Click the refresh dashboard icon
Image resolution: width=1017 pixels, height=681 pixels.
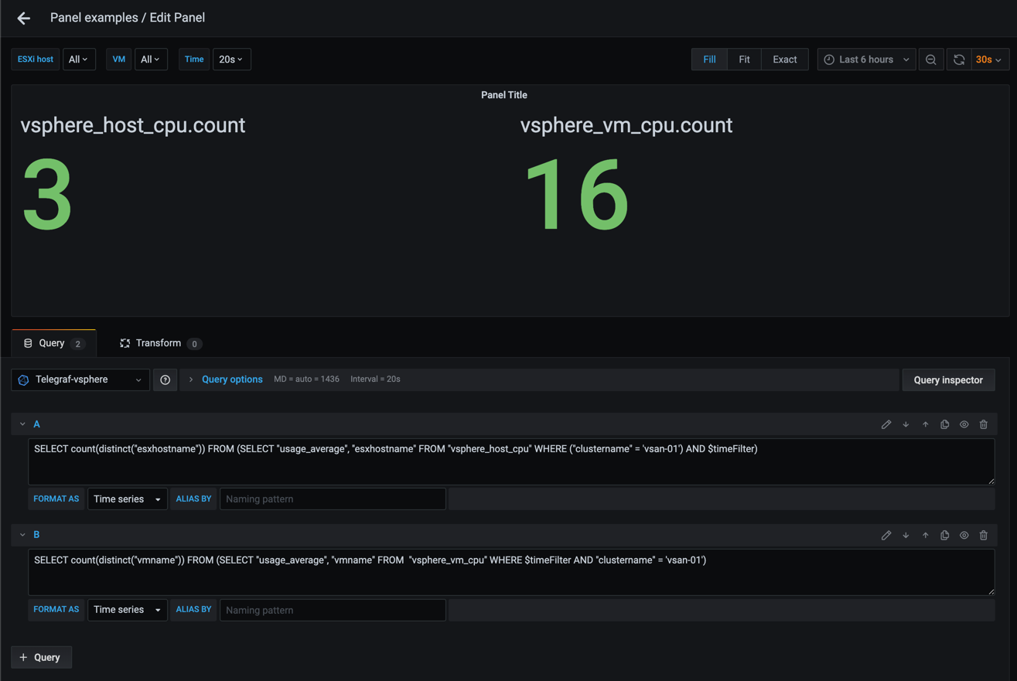tap(959, 60)
